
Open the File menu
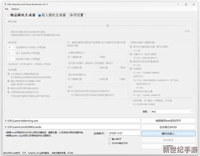6,9
